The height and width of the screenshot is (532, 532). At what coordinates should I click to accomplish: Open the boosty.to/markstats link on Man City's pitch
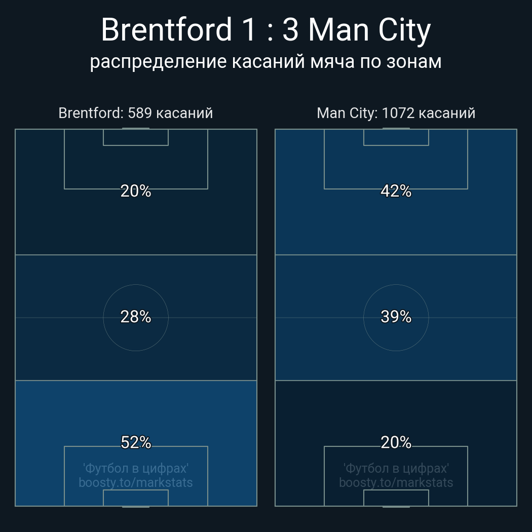pos(396,482)
